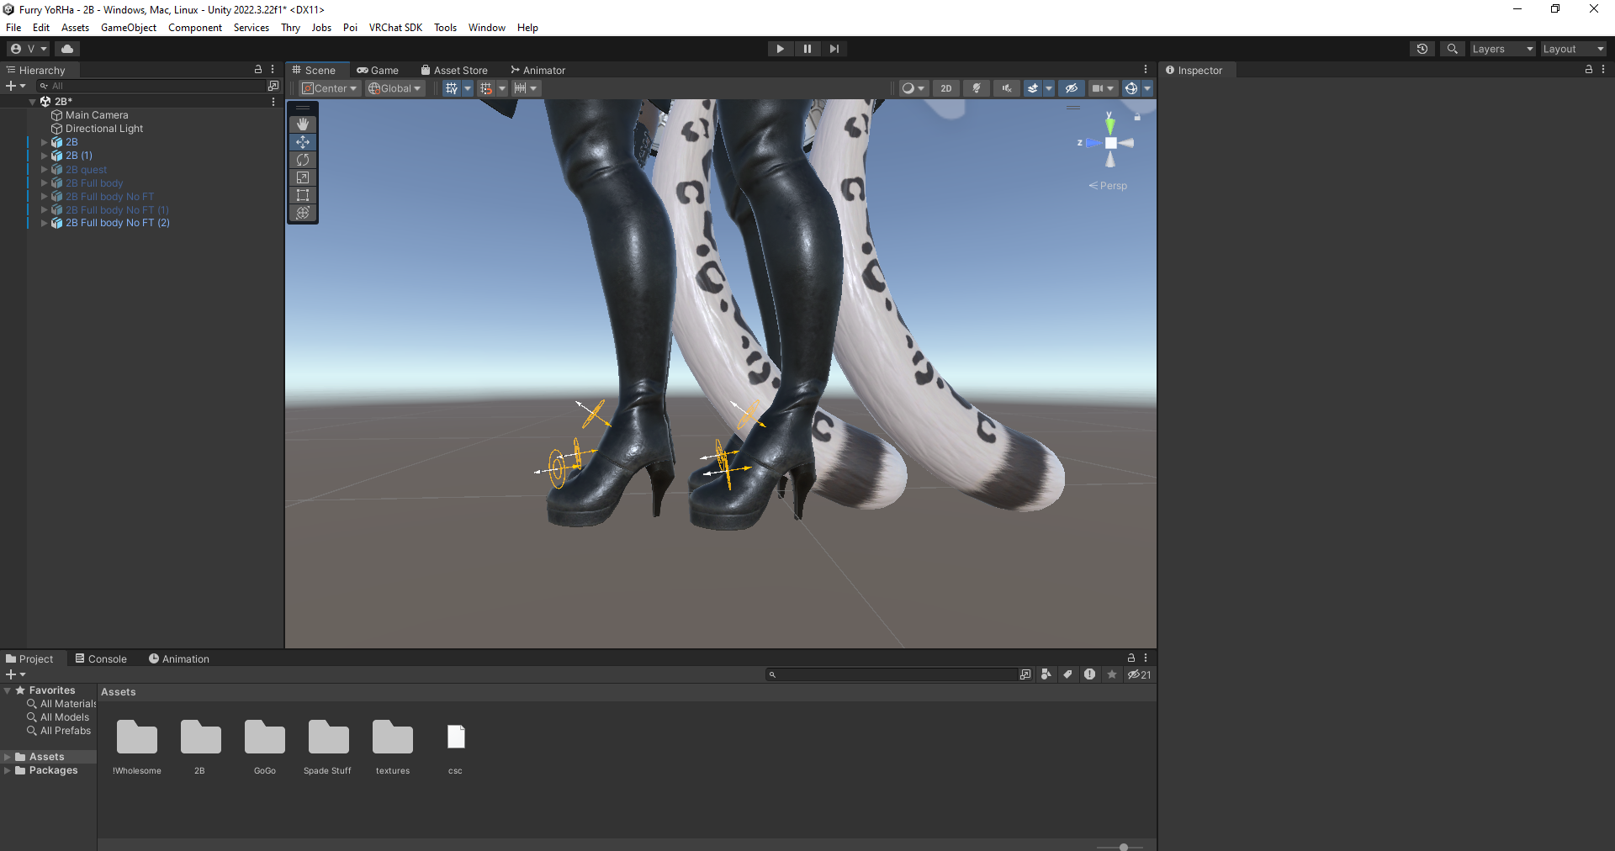1615x851 pixels.
Task: Toggle the scene view rotation lock
Action: 1137,117
